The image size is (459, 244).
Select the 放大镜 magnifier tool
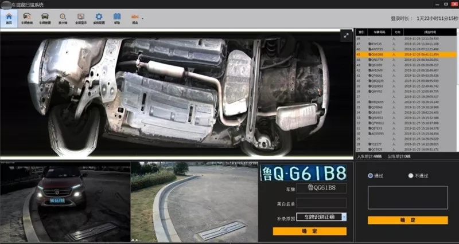63,18
